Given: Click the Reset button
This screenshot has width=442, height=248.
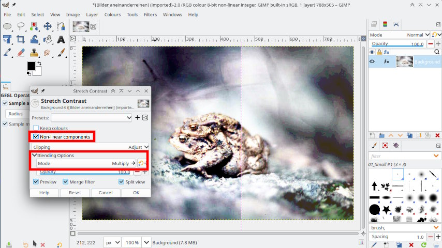Looking at the screenshot, I should tap(75, 193).
